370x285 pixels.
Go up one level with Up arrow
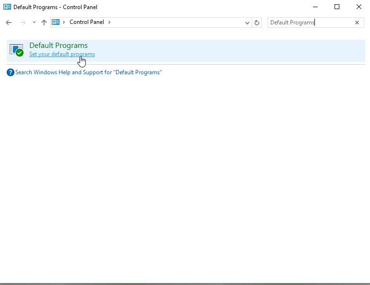44,23
